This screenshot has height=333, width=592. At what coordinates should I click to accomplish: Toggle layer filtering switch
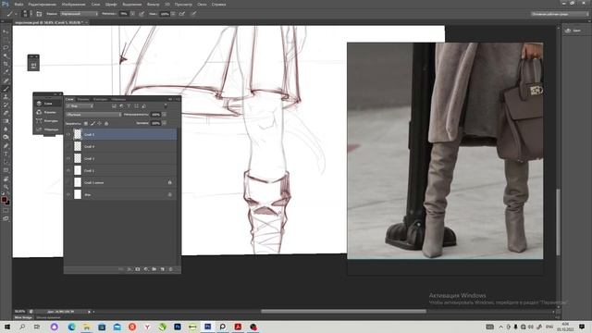tap(166, 106)
